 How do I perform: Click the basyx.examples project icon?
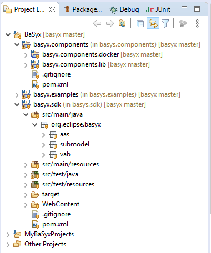pos(26,94)
